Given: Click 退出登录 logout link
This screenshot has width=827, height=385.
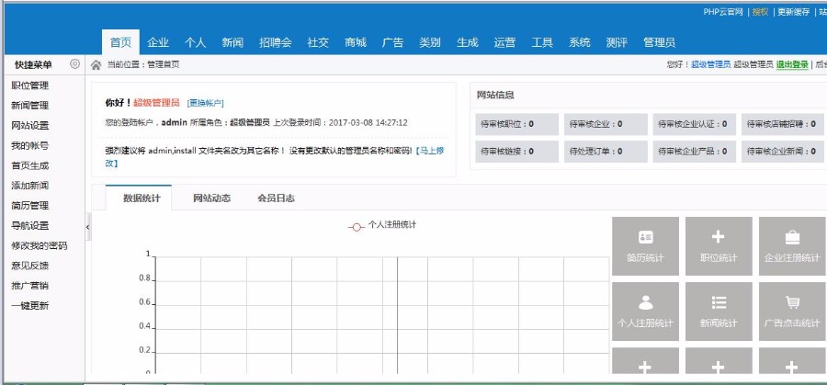Looking at the screenshot, I should (792, 64).
